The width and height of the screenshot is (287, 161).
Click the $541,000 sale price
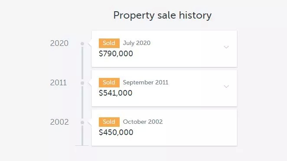point(115,93)
